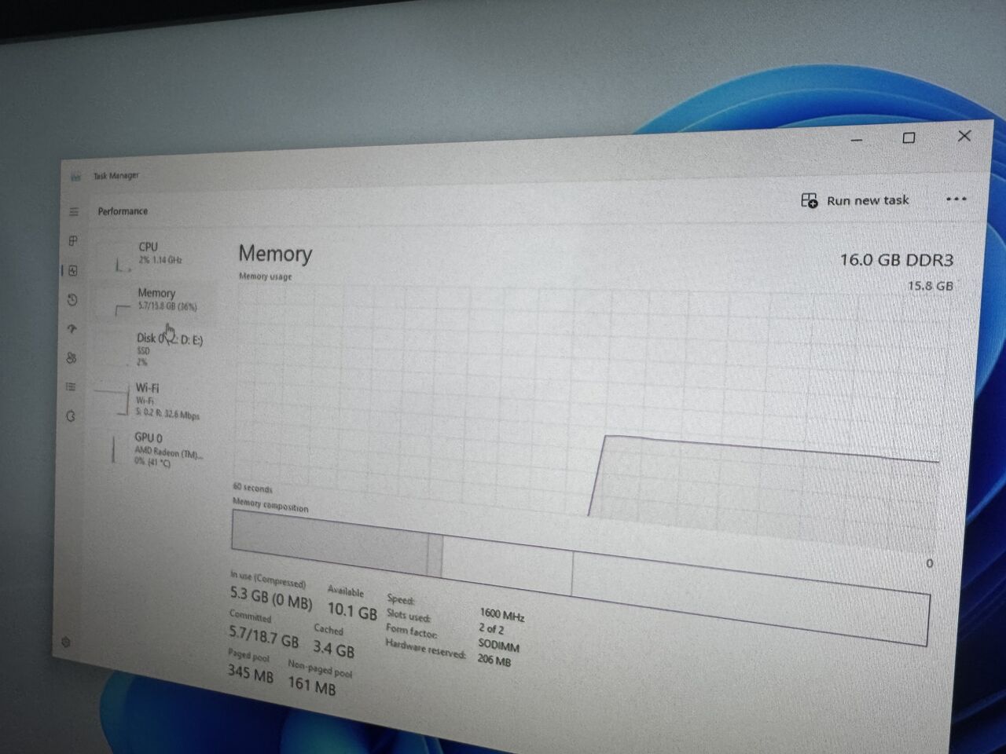Click the Memory usage graph
Image resolution: width=1006 pixels, height=754 pixels.
coord(586,412)
